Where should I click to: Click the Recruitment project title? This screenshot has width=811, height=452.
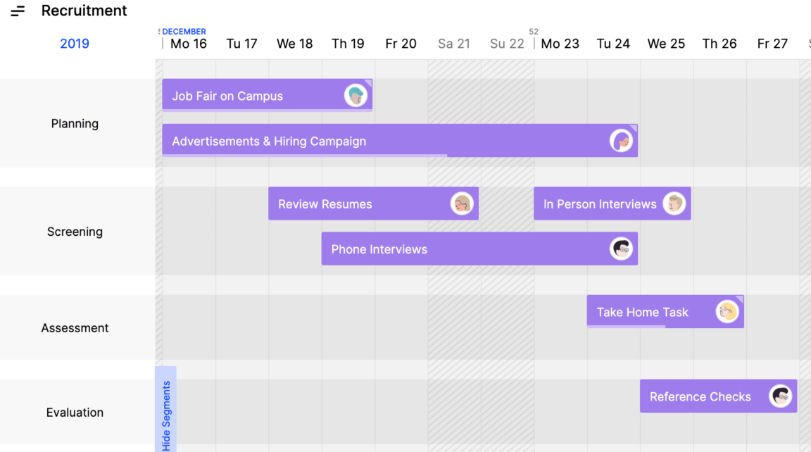(84, 11)
